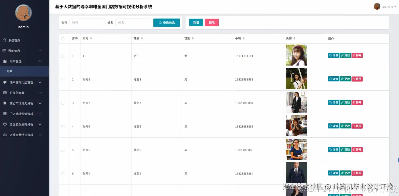Sort by 手机 column sort arrows
Image resolution: width=399 pixels, height=196 pixels.
243,38
